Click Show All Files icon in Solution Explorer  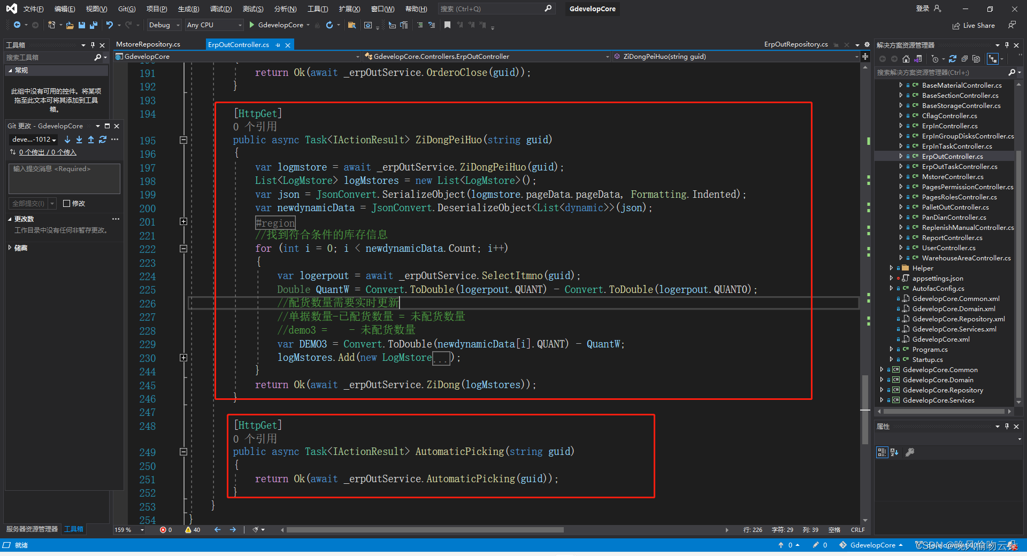[976, 59]
